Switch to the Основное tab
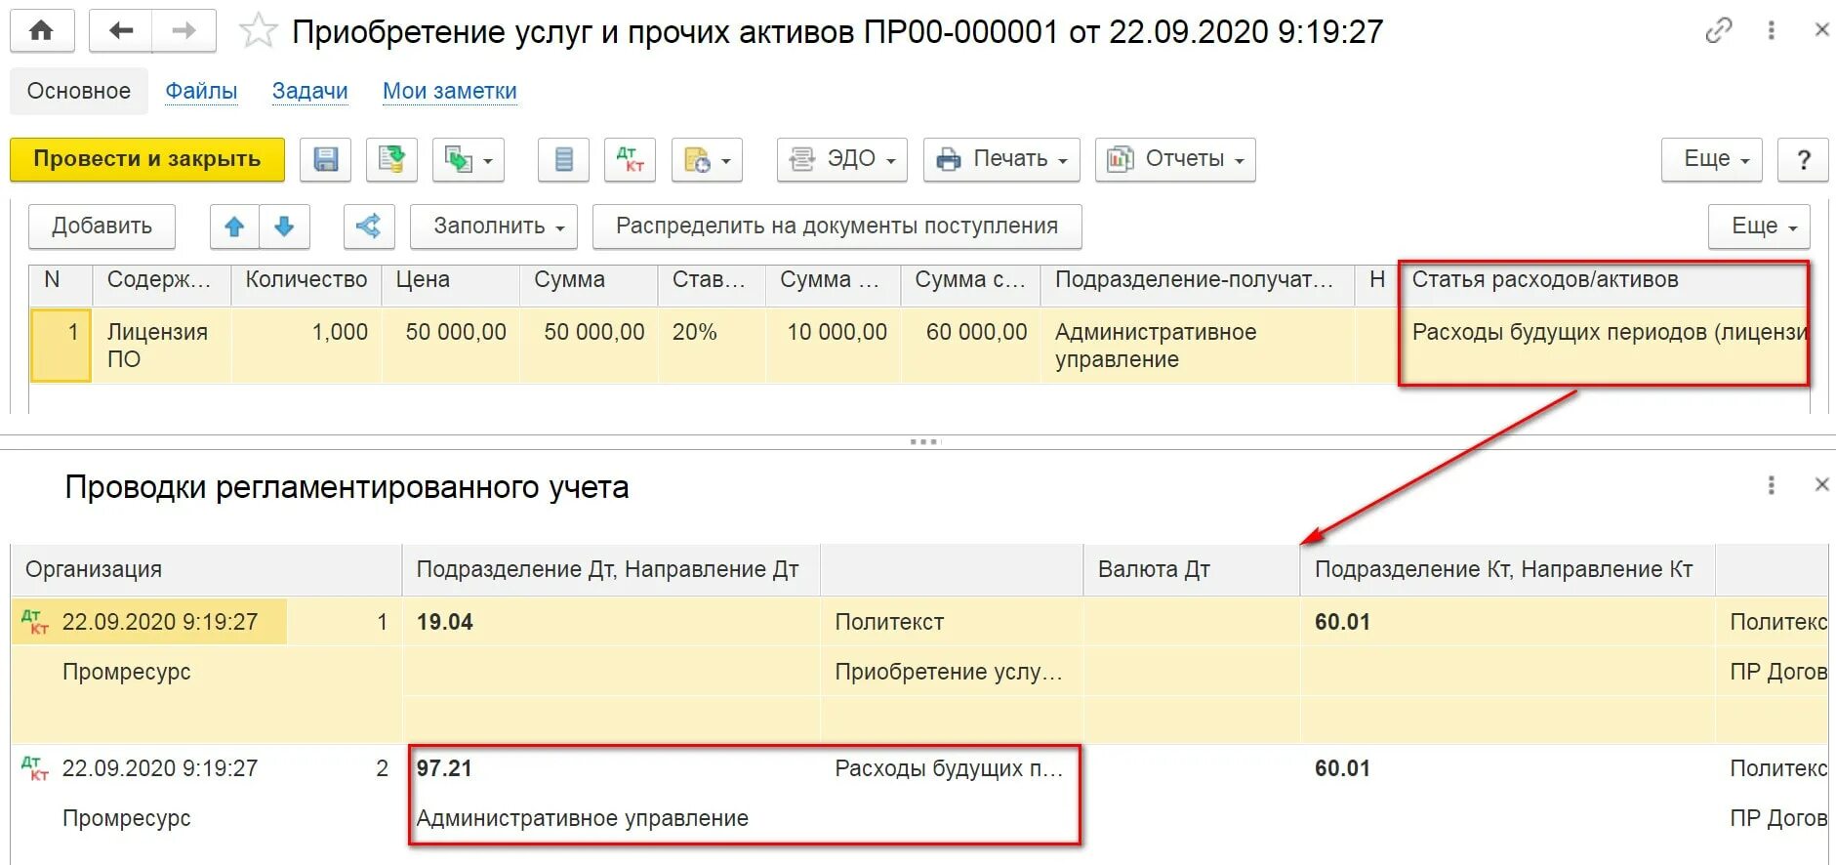Image resolution: width=1836 pixels, height=865 pixels. [79, 91]
